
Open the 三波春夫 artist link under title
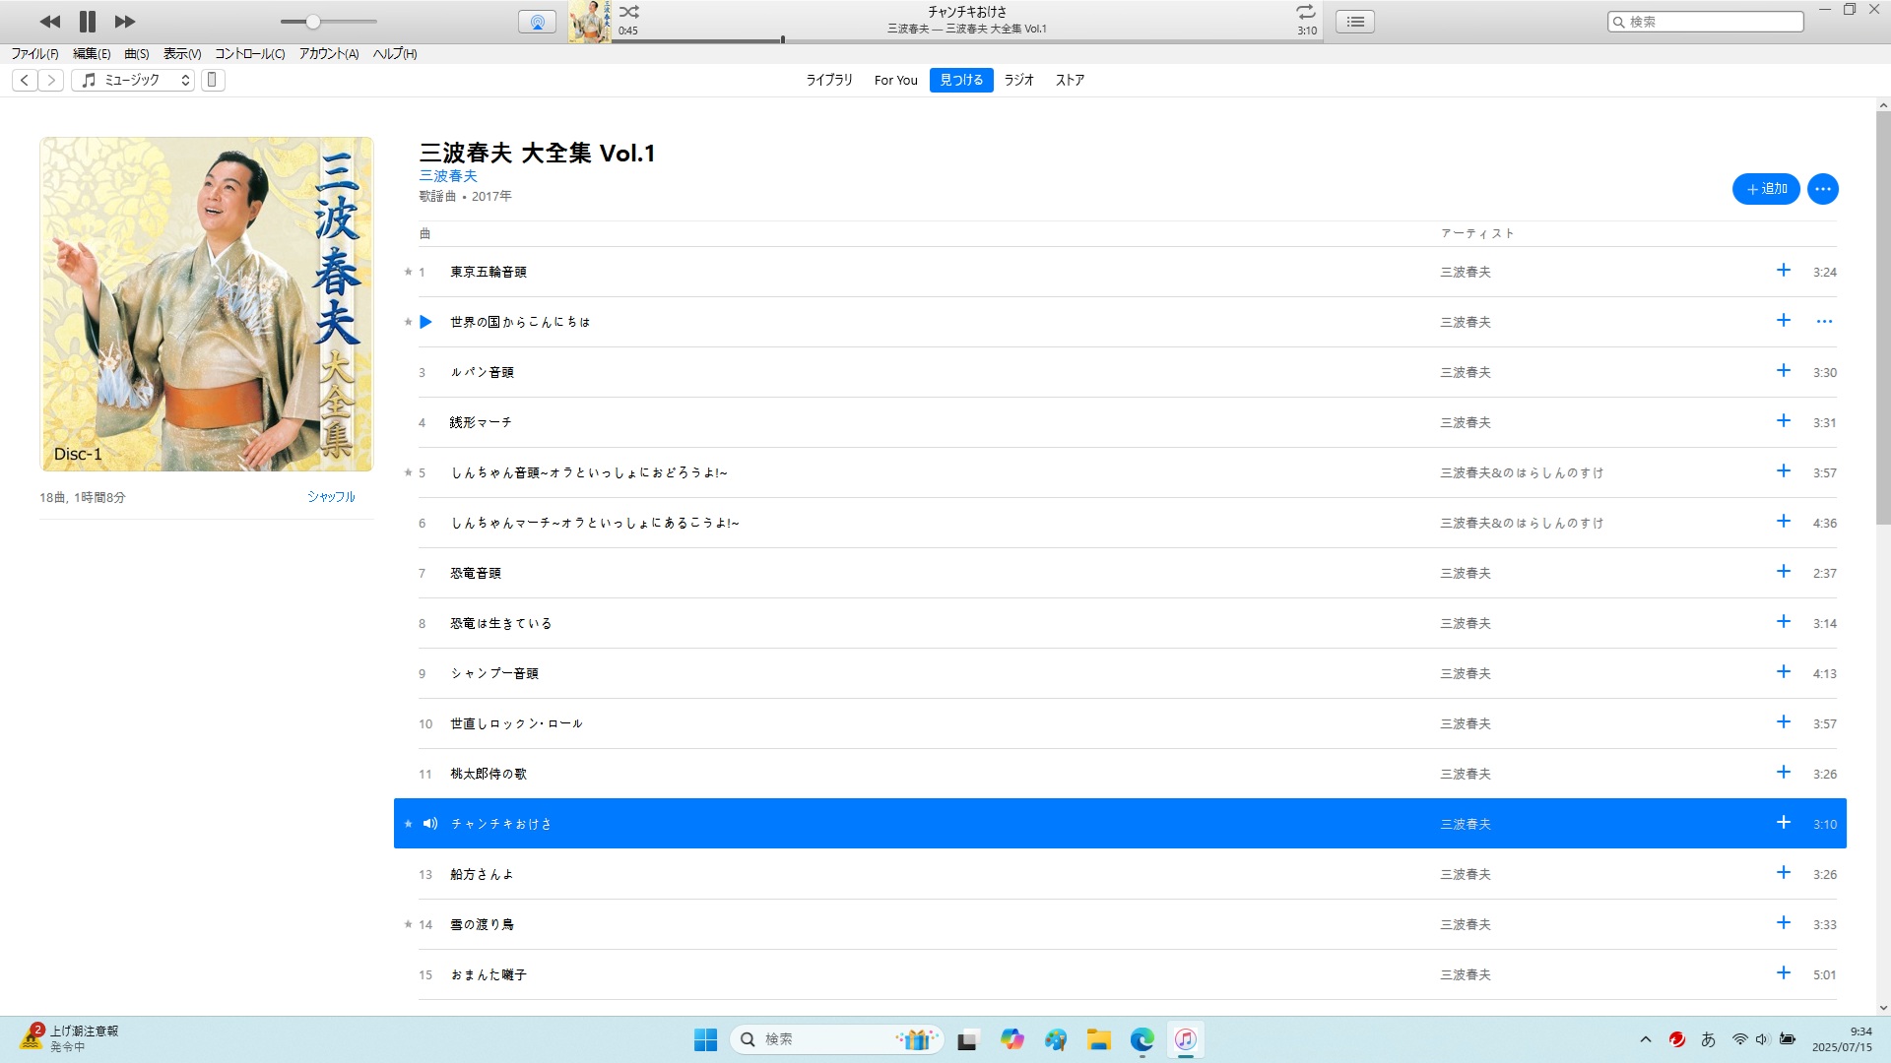pos(448,176)
